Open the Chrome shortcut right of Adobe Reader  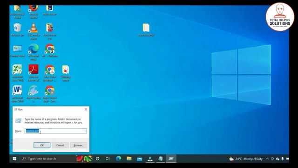[50, 73]
